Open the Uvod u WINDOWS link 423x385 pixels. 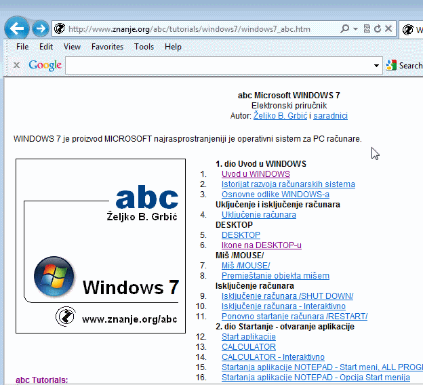255,174
